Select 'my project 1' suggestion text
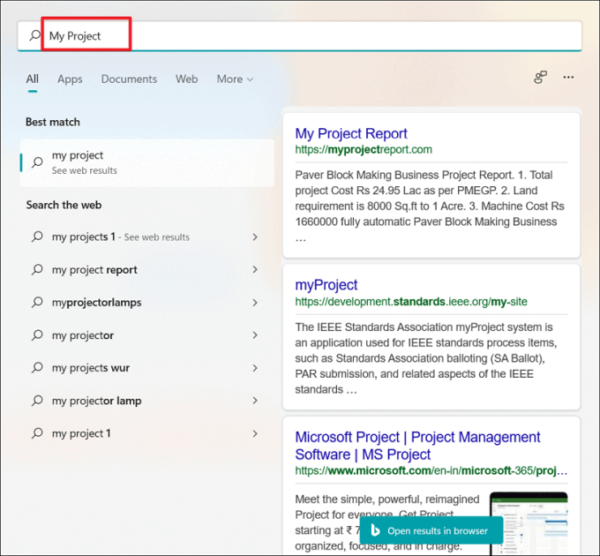Viewport: 600px width, 556px height. [81, 433]
